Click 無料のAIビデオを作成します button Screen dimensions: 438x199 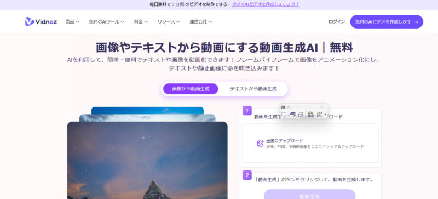point(387,21)
